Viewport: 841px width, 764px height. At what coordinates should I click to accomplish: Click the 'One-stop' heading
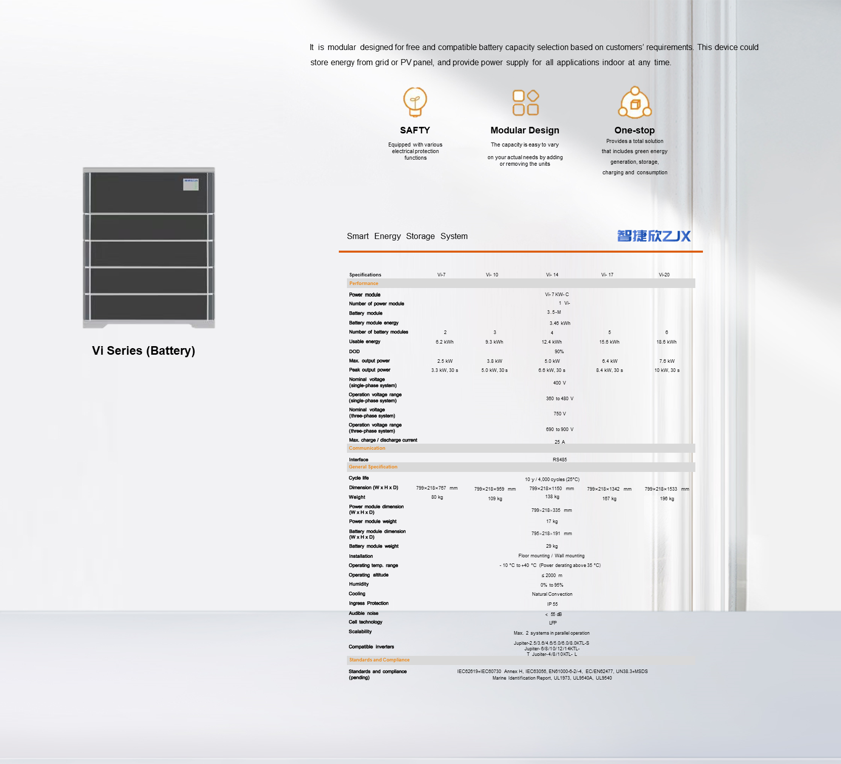coord(635,130)
